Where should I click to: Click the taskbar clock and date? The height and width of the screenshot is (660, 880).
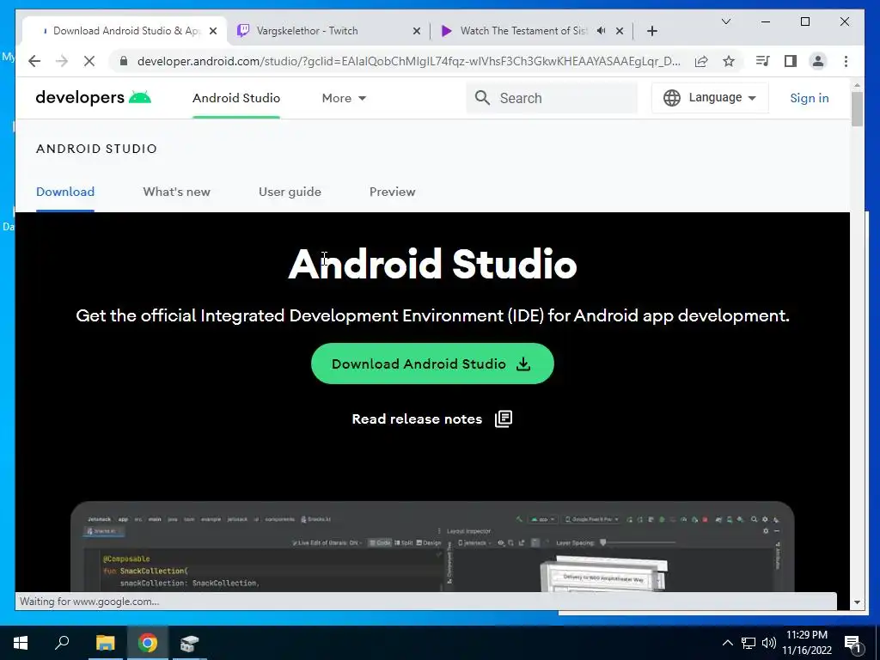[807, 643]
